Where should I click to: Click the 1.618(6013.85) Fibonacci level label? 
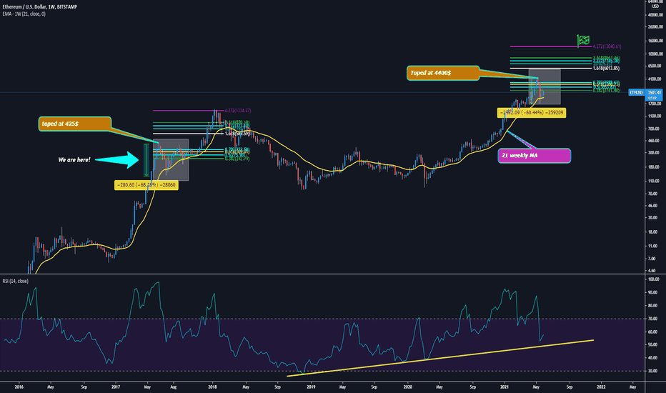click(606, 68)
